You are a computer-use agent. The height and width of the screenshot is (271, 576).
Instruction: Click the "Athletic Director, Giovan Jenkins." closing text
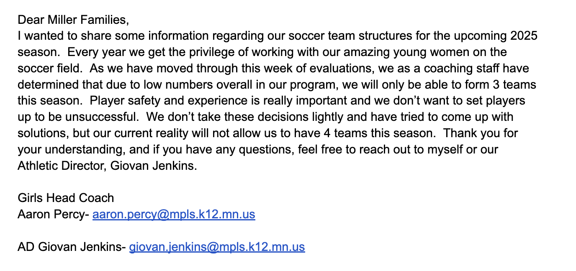[107, 166]
